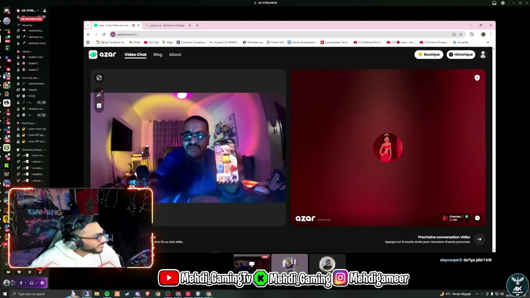Switch to psyone dj Google search tab
The width and height of the screenshot is (530, 298).
[168, 25]
